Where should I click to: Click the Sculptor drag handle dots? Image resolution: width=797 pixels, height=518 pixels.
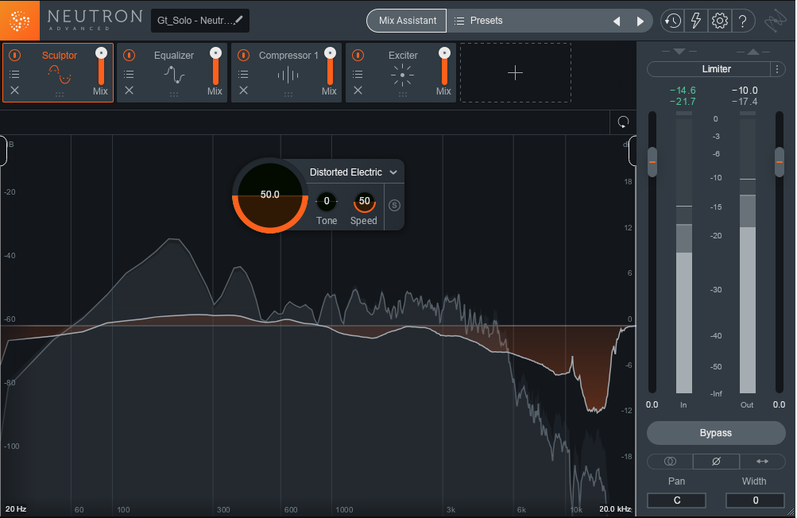click(x=60, y=94)
